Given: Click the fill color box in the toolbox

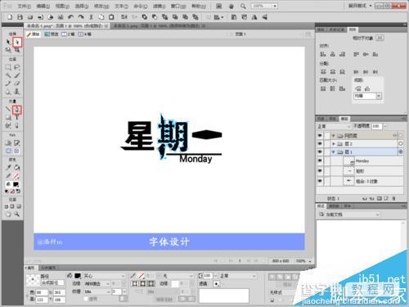Looking at the screenshot, I should (x=16, y=184).
